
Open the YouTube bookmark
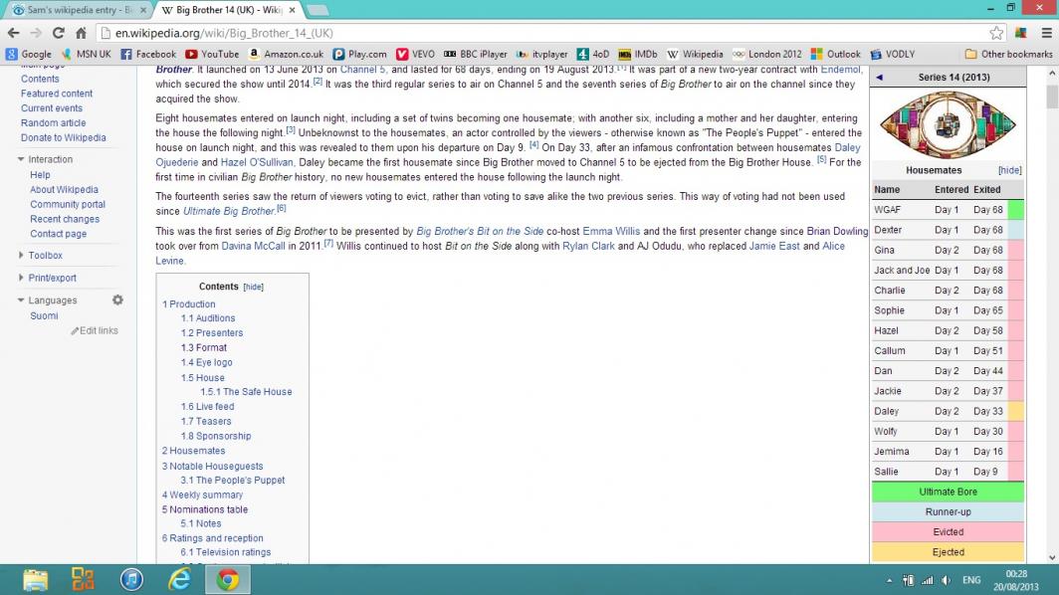click(211, 54)
